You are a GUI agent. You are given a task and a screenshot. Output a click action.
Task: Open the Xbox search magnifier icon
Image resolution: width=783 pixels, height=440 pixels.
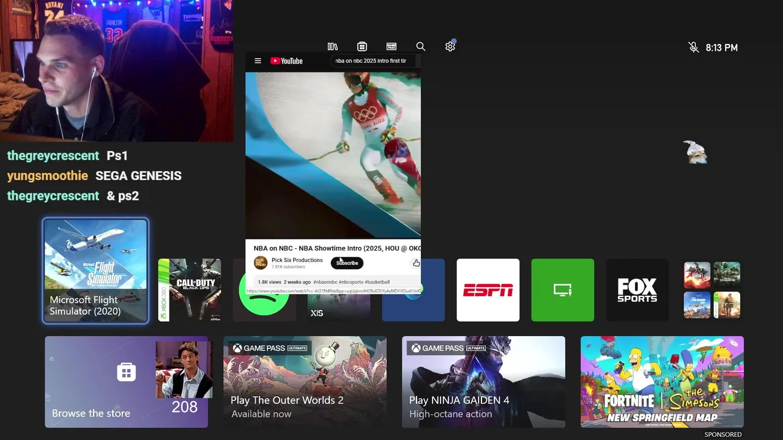click(x=420, y=46)
